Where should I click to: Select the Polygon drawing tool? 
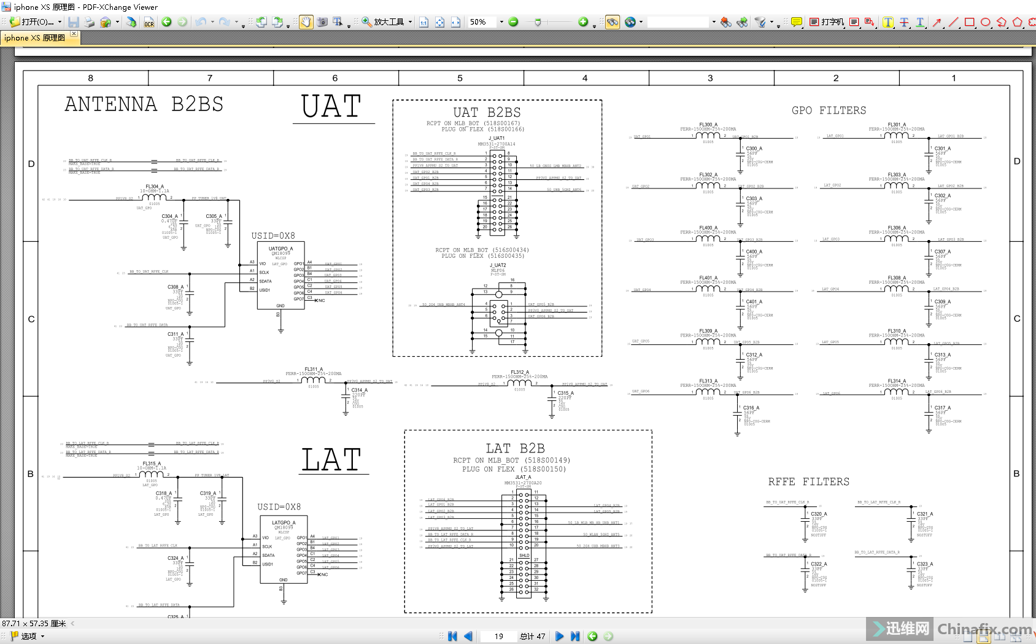click(1017, 22)
